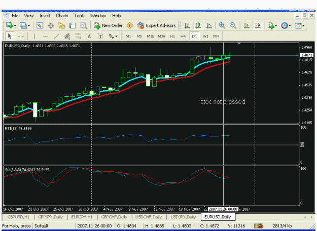This screenshot has height=231, width=317.
Task: Zoom in on the chart
Action: coord(222,26)
